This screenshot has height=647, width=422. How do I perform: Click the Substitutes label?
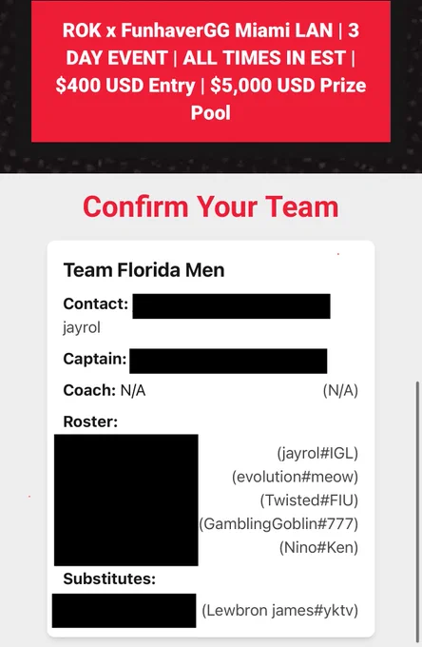pos(109,578)
